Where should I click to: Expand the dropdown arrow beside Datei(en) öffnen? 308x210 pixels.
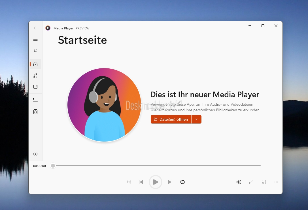196,119
